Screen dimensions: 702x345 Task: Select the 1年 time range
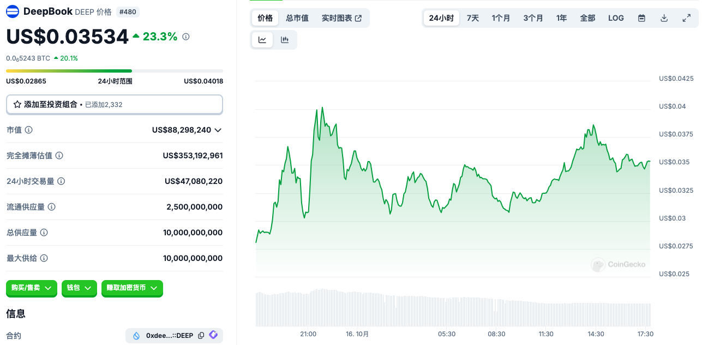(561, 18)
